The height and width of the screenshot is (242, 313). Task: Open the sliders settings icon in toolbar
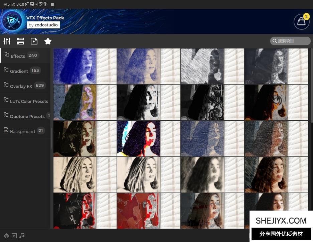click(7, 41)
